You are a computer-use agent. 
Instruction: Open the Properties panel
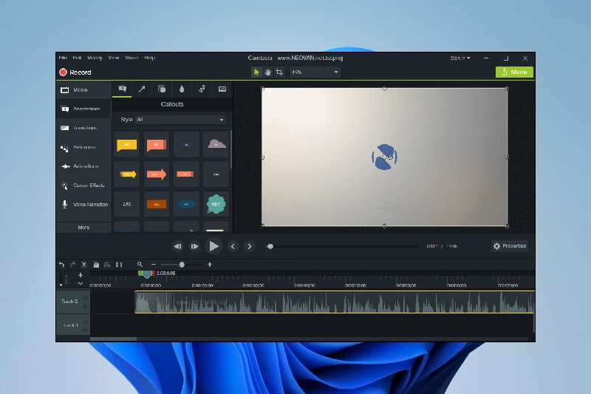tap(510, 246)
